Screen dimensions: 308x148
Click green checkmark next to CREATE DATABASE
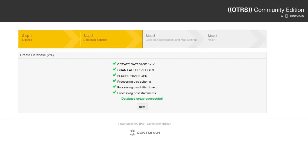click(x=114, y=64)
